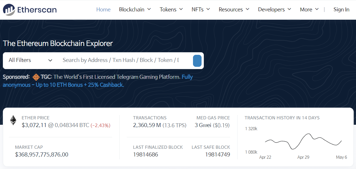This screenshot has width=356, height=169.
Task: Click the $3,072.11 ether price value
Action: 34,125
